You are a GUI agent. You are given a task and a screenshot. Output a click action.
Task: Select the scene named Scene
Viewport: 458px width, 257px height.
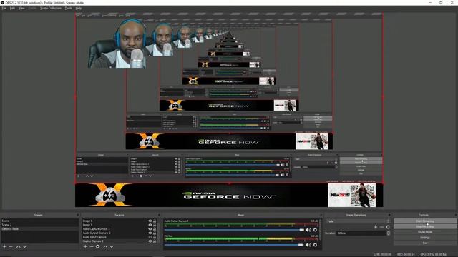[x=40, y=221]
